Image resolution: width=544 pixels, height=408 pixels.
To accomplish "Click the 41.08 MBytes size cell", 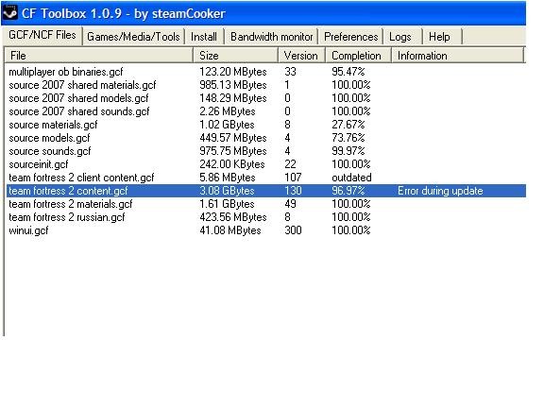I will coord(230,230).
